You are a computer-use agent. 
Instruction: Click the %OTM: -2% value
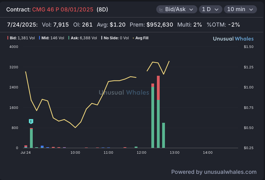click(223, 25)
